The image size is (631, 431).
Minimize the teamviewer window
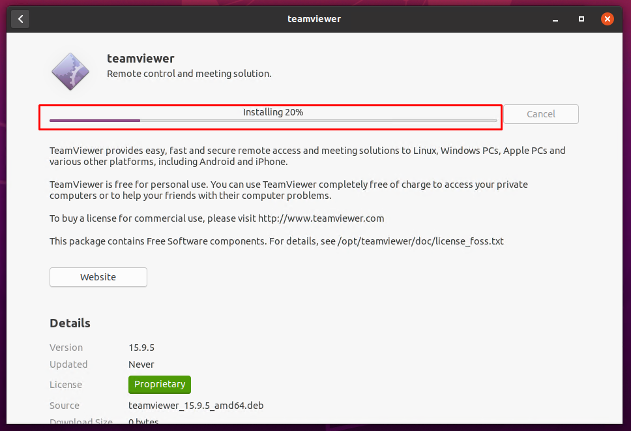pyautogui.click(x=555, y=20)
